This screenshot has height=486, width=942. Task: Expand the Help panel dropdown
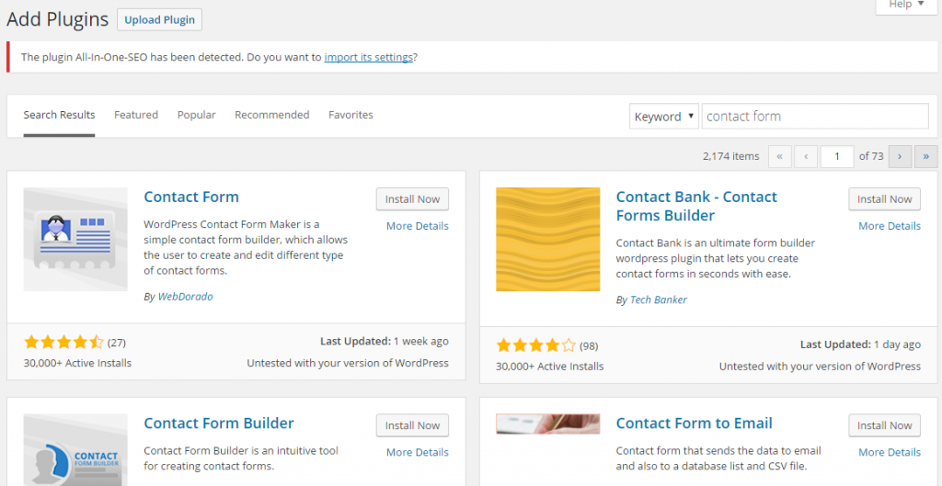[x=906, y=6]
